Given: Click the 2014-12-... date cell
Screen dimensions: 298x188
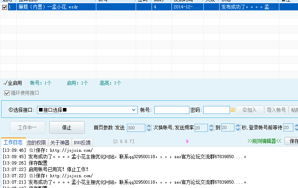Looking at the screenshot, I should click(x=187, y=7).
